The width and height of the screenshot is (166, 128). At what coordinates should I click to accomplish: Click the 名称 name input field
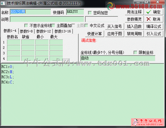(30, 12)
